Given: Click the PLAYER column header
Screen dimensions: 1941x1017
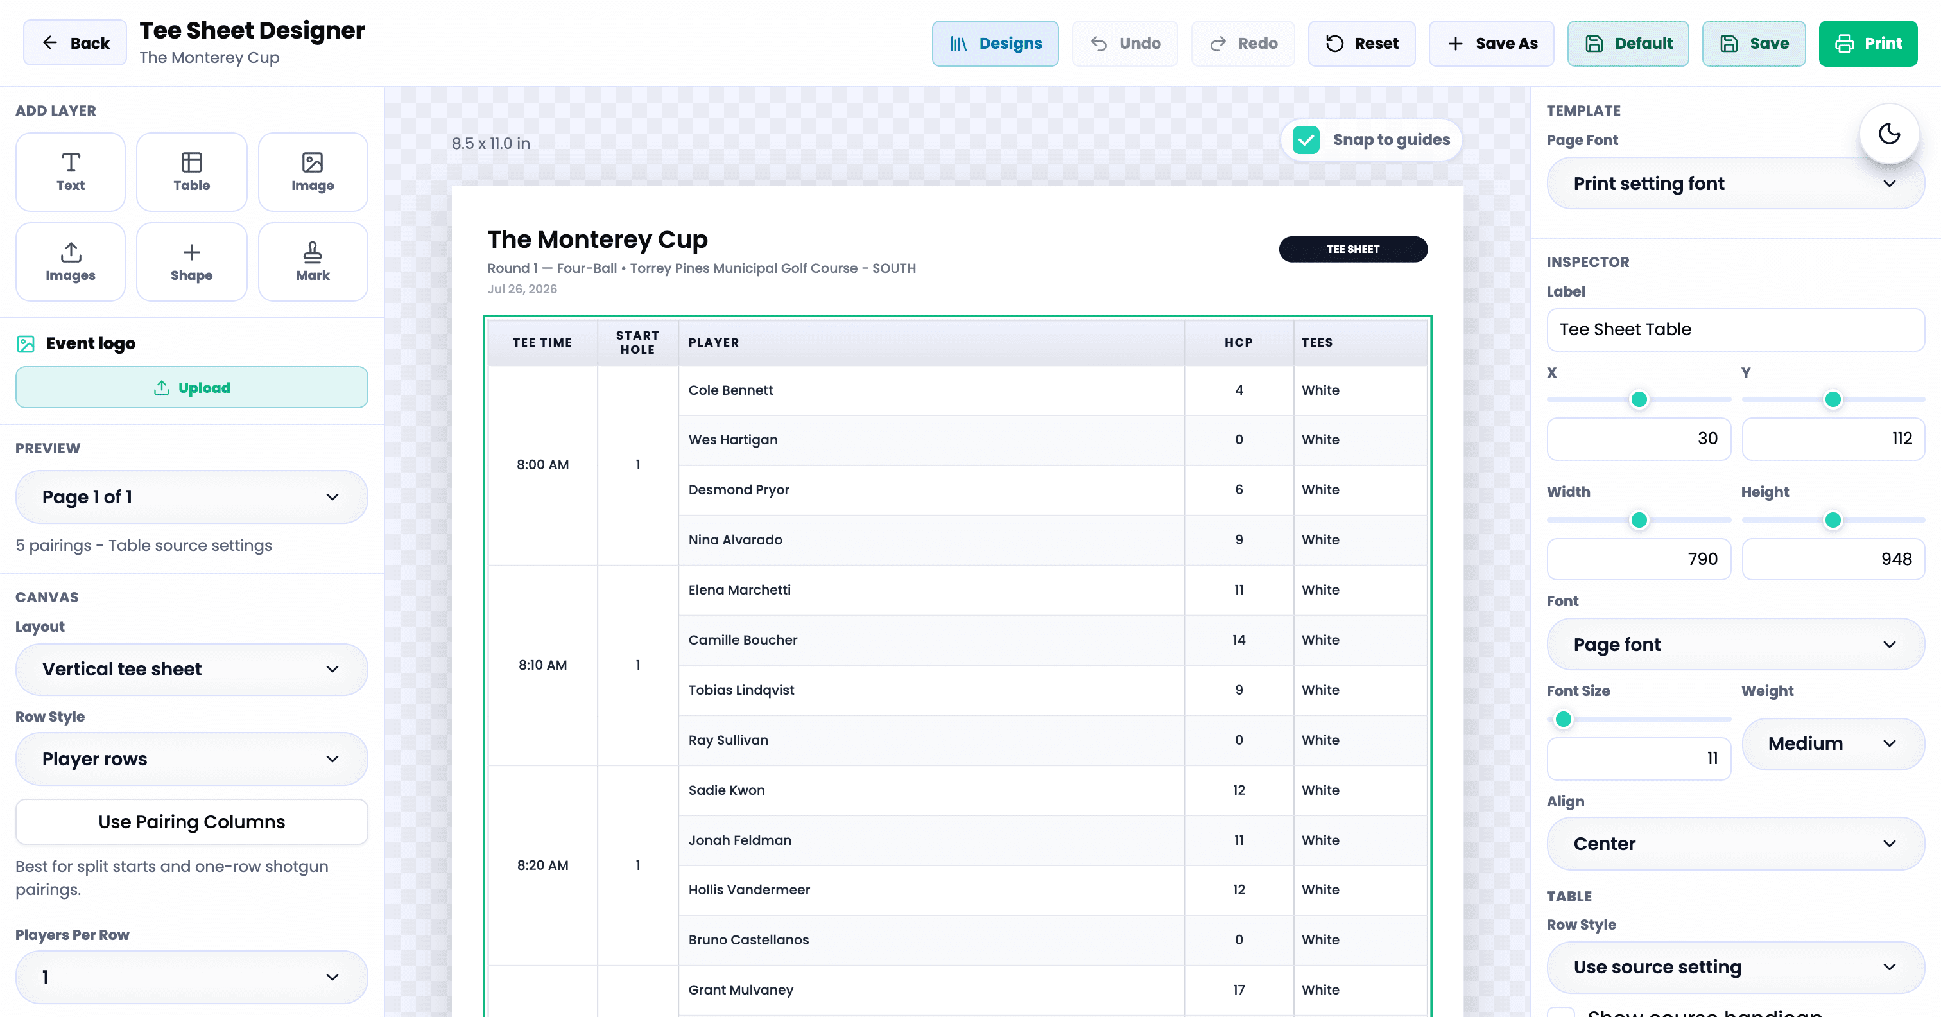Looking at the screenshot, I should (x=931, y=342).
